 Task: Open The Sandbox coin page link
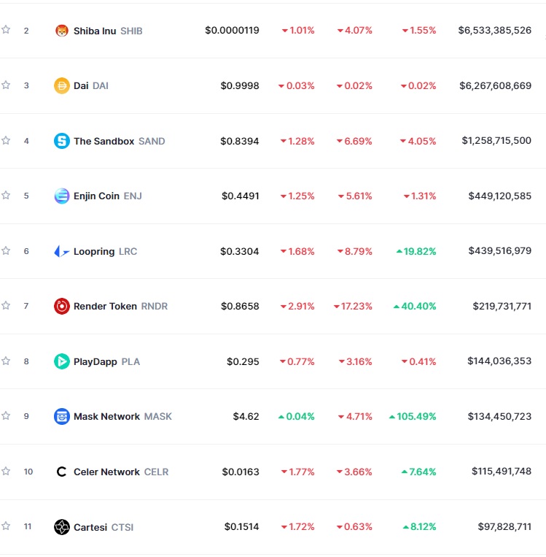pyautogui.click(x=104, y=141)
